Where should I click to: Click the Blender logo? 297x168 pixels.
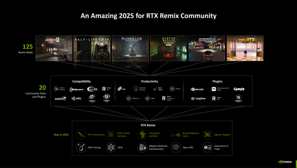(197, 89)
